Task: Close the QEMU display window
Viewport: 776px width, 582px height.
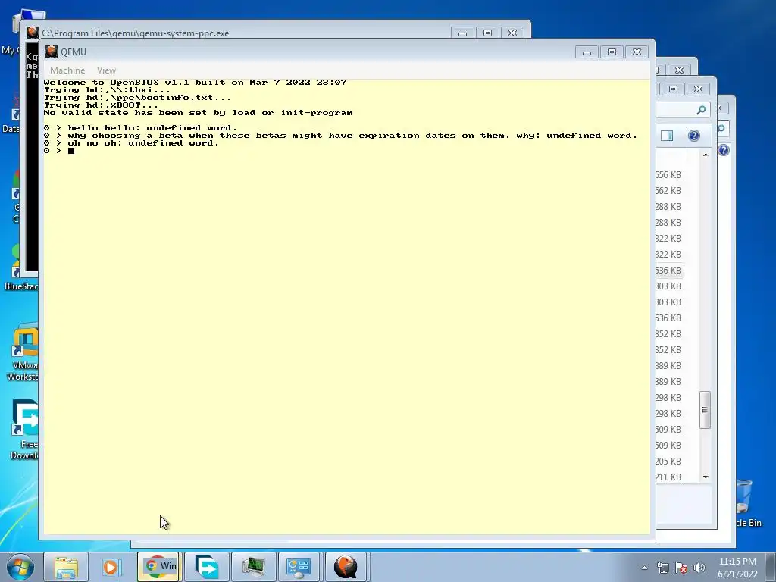Action: 637,52
